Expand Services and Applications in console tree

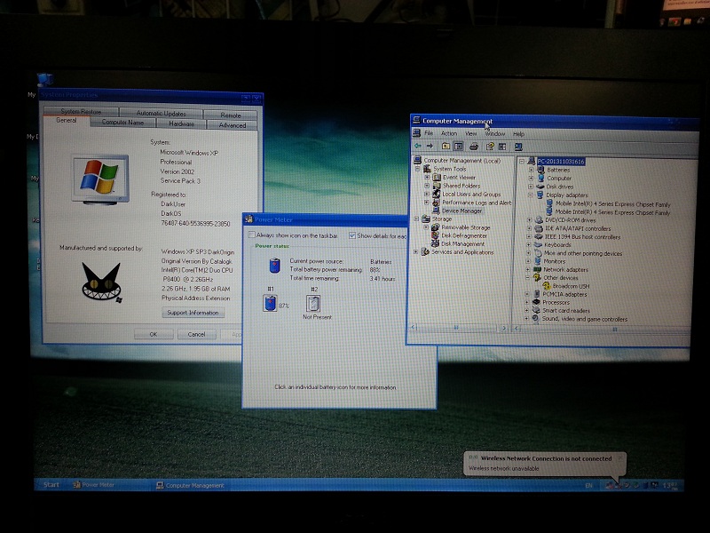click(415, 252)
